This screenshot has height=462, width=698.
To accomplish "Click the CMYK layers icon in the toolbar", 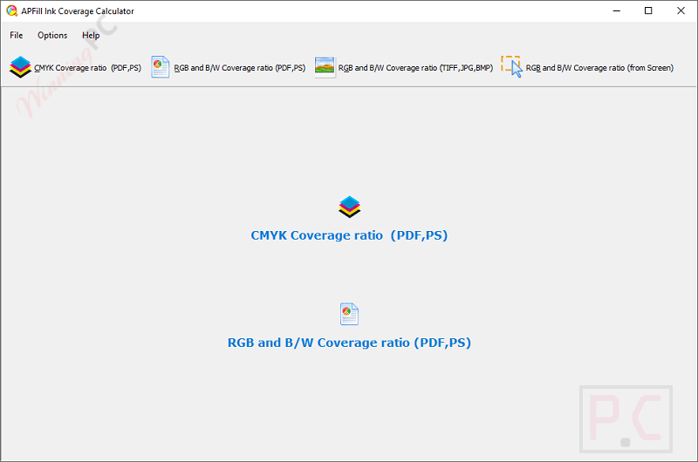I will point(20,67).
